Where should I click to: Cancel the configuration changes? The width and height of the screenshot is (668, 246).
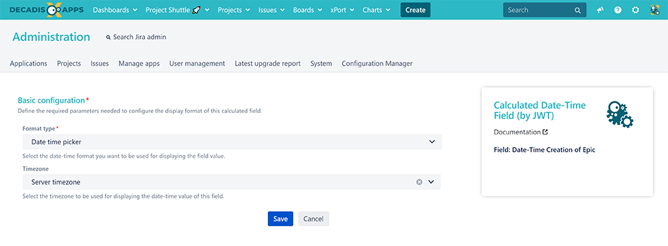pos(313,219)
